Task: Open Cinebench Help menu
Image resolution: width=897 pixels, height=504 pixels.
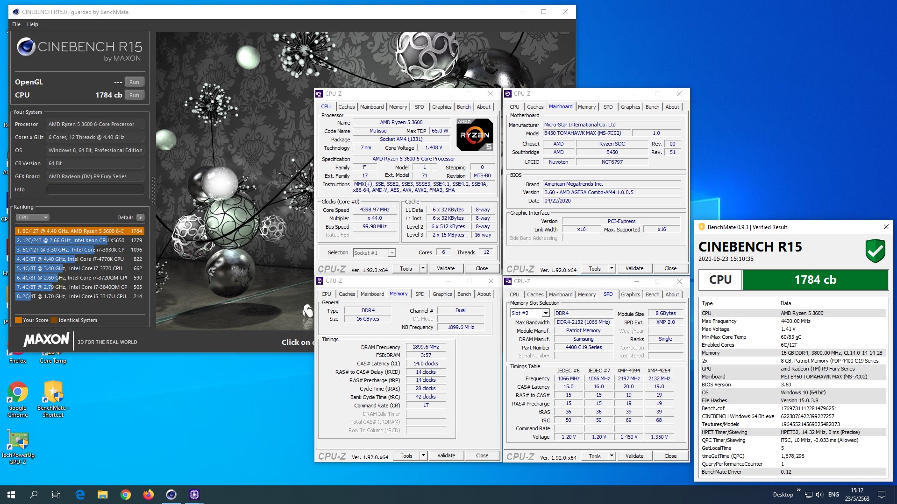Action: (x=33, y=24)
